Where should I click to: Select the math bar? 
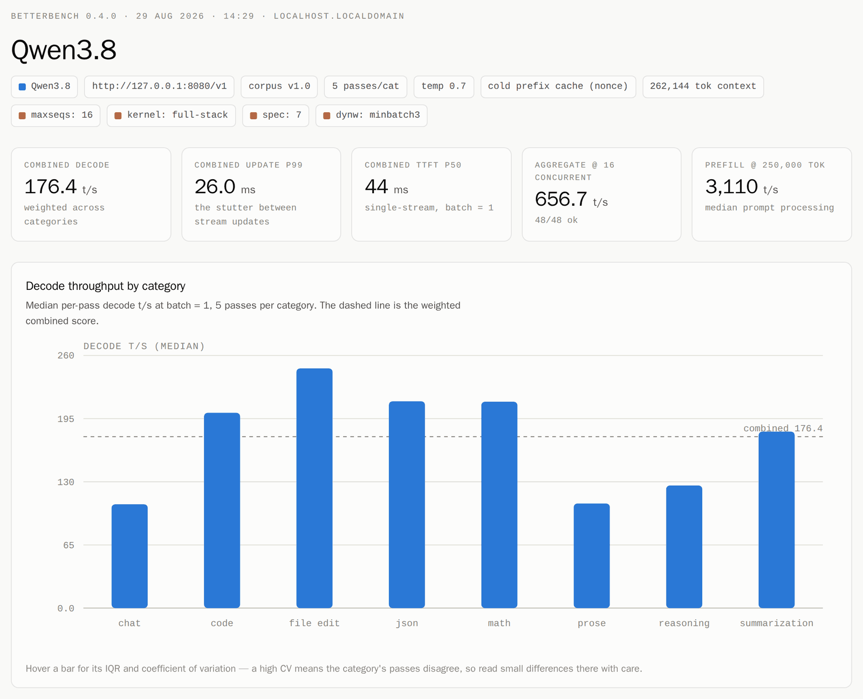499,505
